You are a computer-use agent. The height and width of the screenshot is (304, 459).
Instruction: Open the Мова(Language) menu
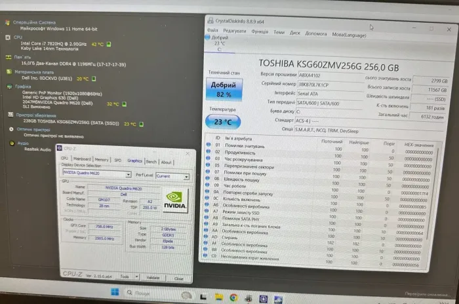pyautogui.click(x=349, y=35)
